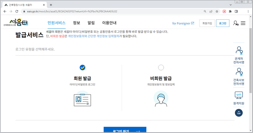Click the address bar lock icon
The width and height of the screenshot is (253, 133).
click(x=24, y=12)
